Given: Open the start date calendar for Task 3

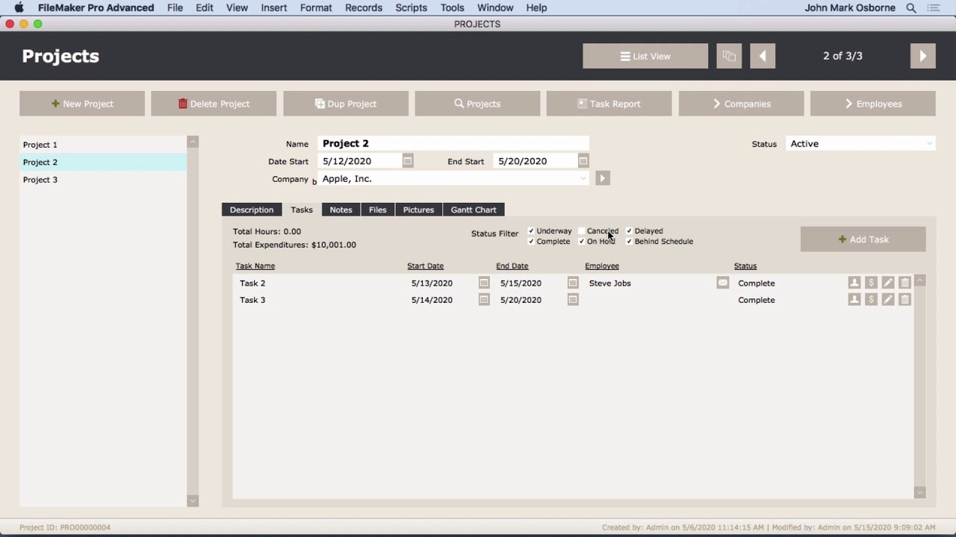Looking at the screenshot, I should (484, 300).
